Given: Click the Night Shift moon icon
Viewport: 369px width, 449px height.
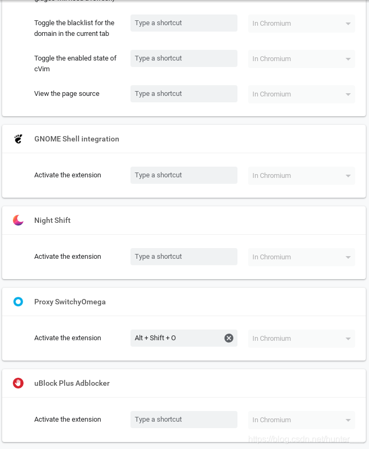Looking at the screenshot, I should click(18, 220).
